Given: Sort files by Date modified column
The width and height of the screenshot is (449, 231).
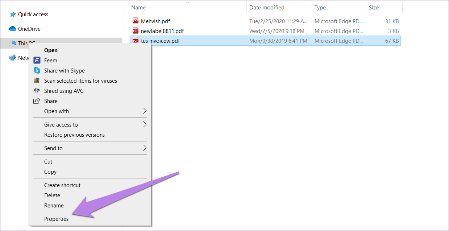Looking at the screenshot, I should click(x=267, y=8).
